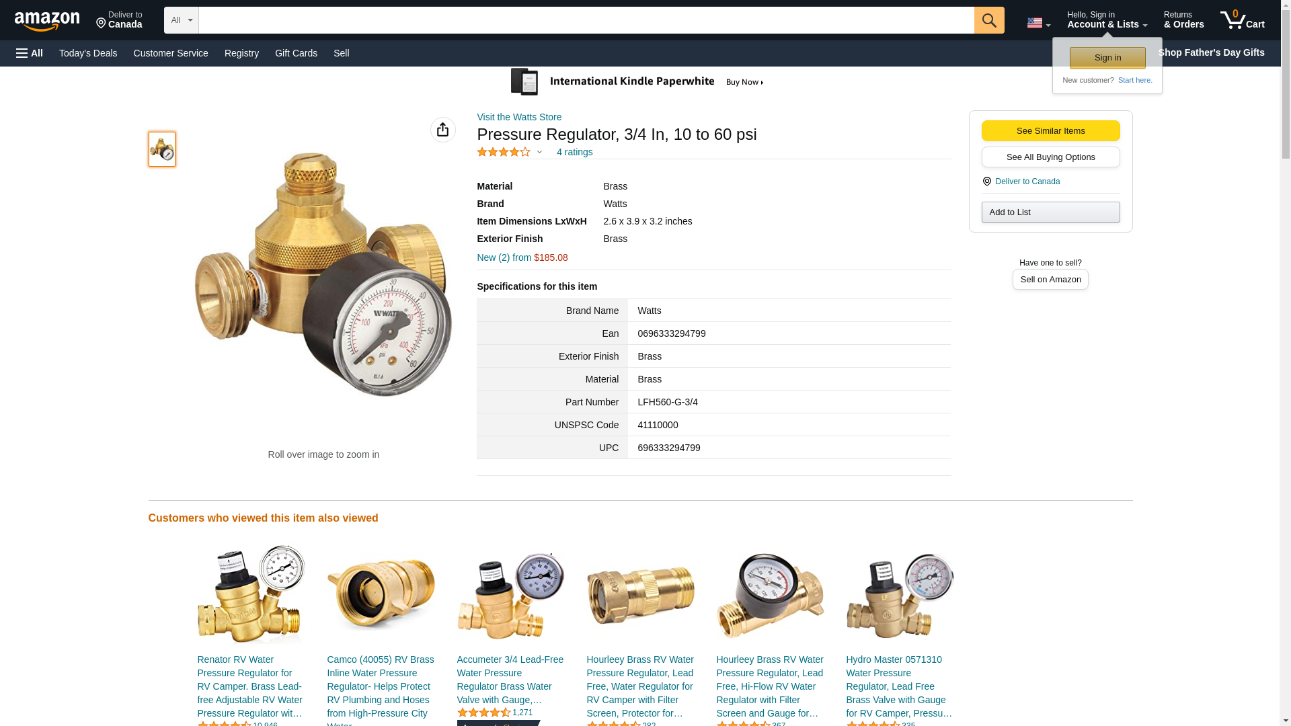Click See Similar Items button
Viewport: 1291px width, 726px height.
tap(1050, 130)
